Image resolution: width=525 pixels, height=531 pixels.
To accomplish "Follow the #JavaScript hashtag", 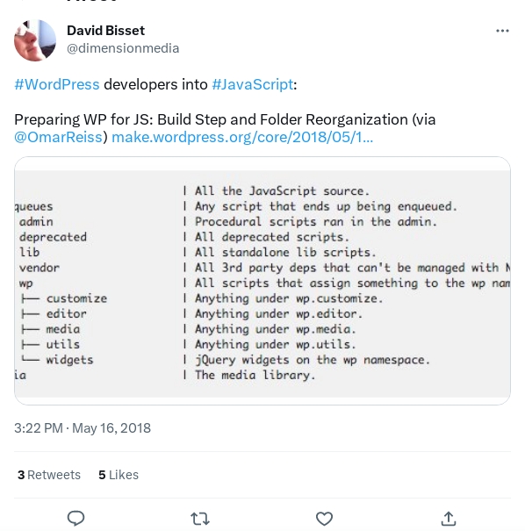I will point(253,84).
